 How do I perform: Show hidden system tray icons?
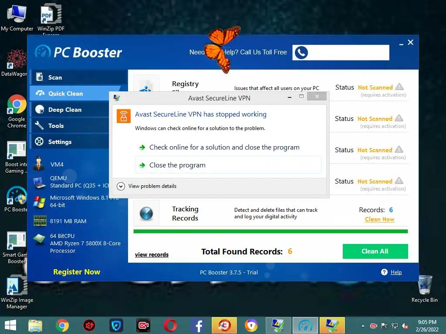click(363, 326)
